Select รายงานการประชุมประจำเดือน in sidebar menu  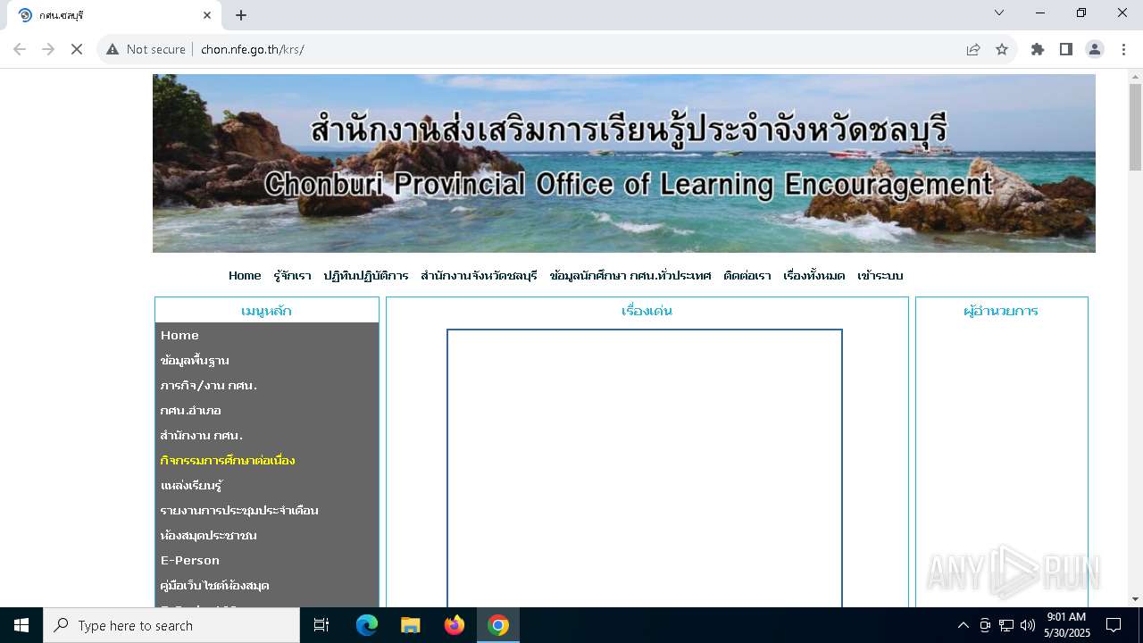267,510
